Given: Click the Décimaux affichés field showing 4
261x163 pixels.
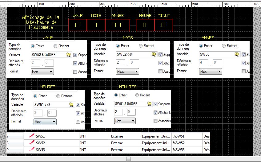Looking at the screenshot, I should pyautogui.click(x=203, y=63).
